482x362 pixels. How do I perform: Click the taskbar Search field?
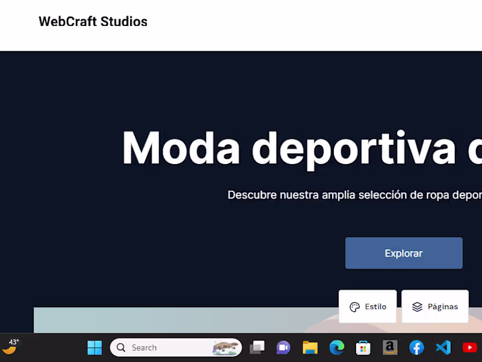176,348
